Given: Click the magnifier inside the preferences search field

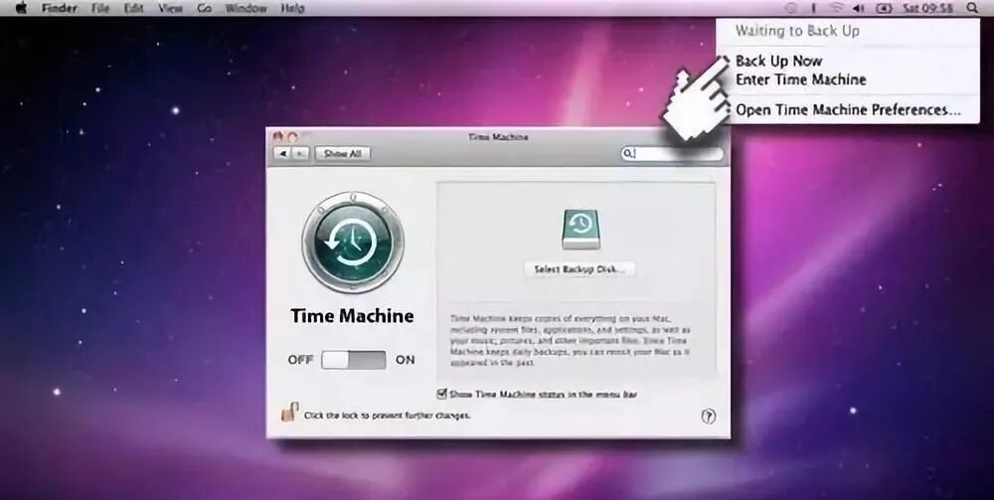Looking at the screenshot, I should pyautogui.click(x=627, y=154).
